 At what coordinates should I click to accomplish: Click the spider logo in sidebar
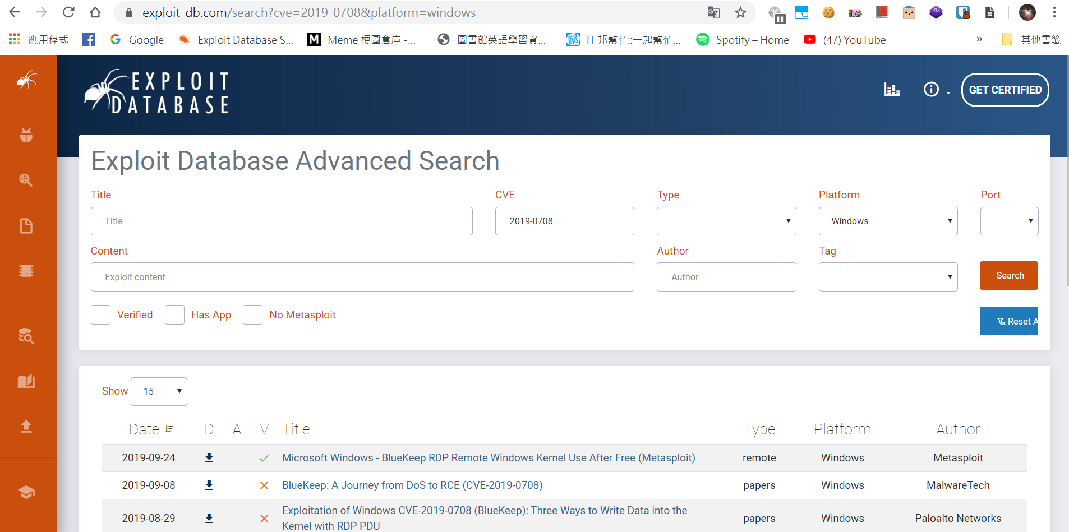(26, 80)
